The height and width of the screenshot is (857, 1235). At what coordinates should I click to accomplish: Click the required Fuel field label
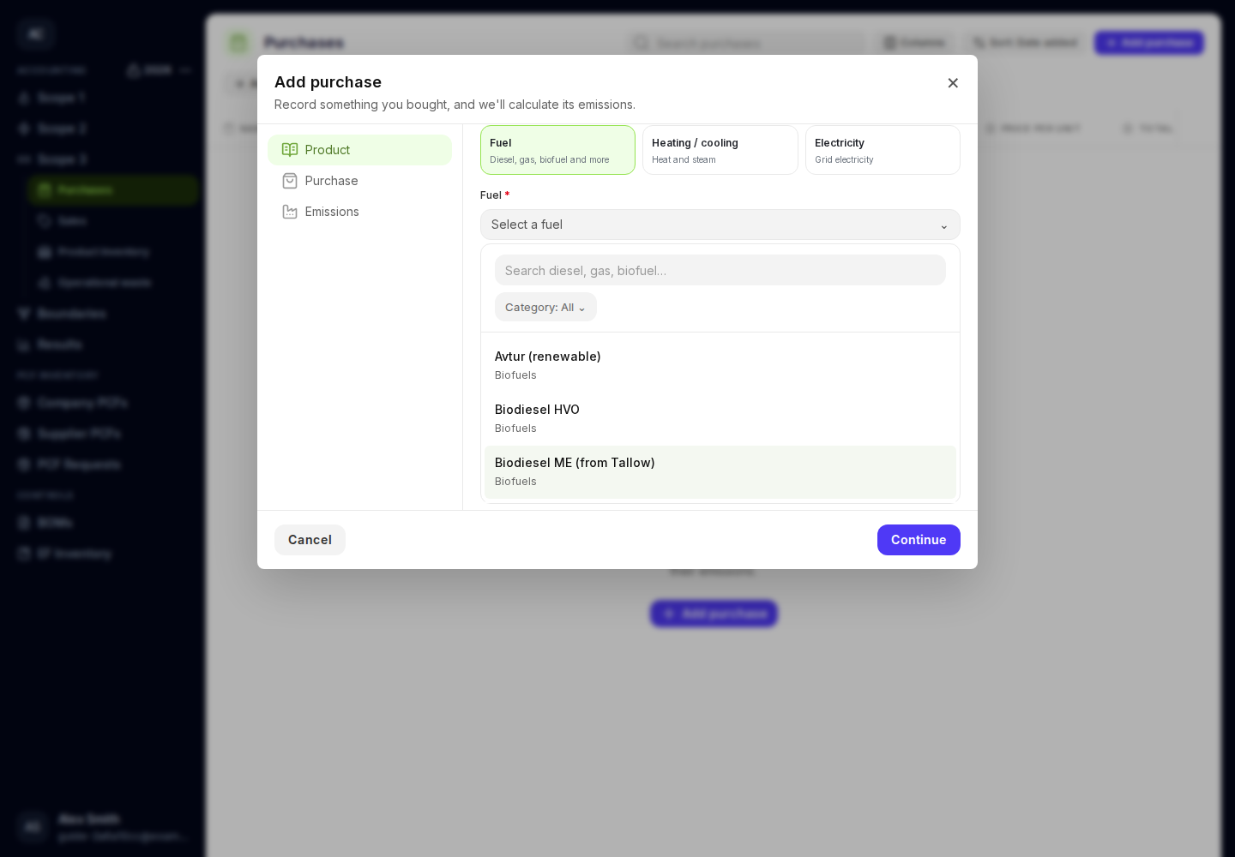coord(495,195)
